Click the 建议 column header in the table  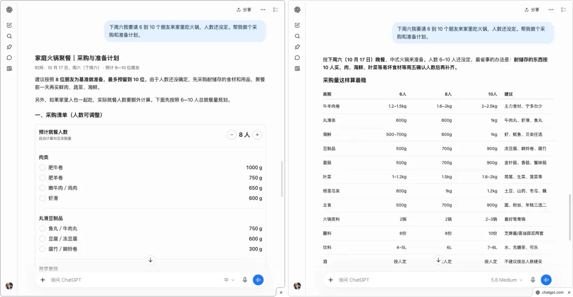pyautogui.click(x=509, y=94)
